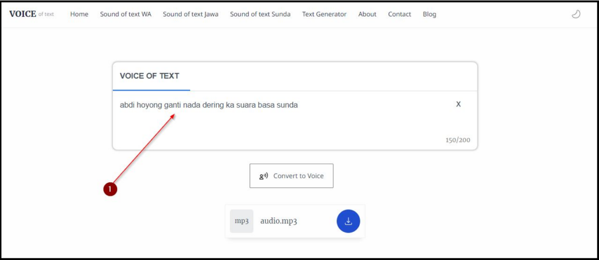
Task: Open the Home menu item
Action: [79, 14]
